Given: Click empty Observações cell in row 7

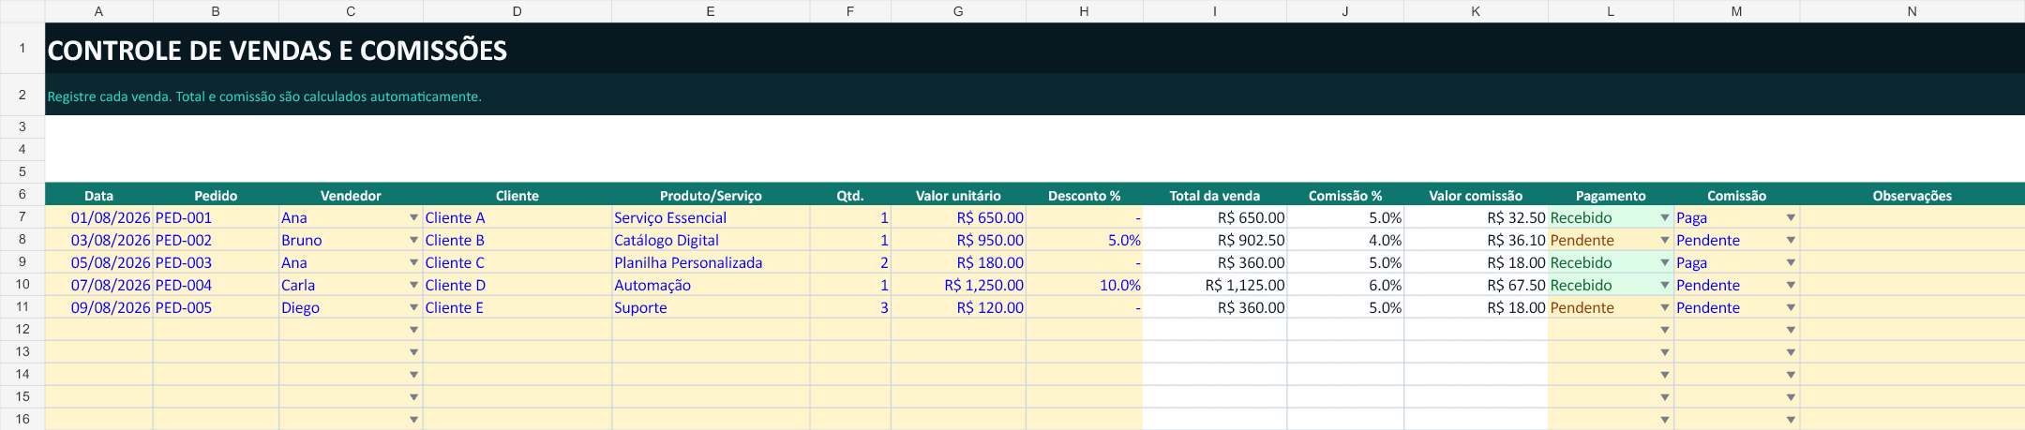Looking at the screenshot, I should tap(1912, 217).
